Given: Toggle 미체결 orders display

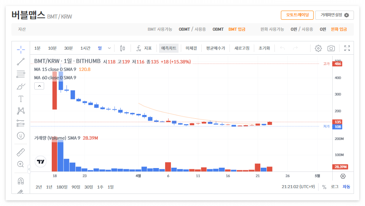Looking at the screenshot, I should 191,48.
